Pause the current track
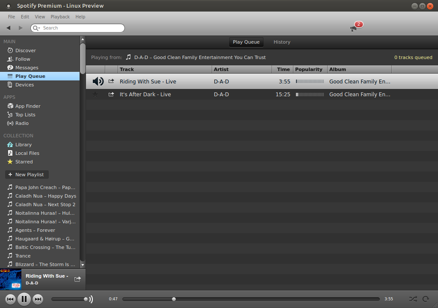438x308 pixels. (24, 299)
